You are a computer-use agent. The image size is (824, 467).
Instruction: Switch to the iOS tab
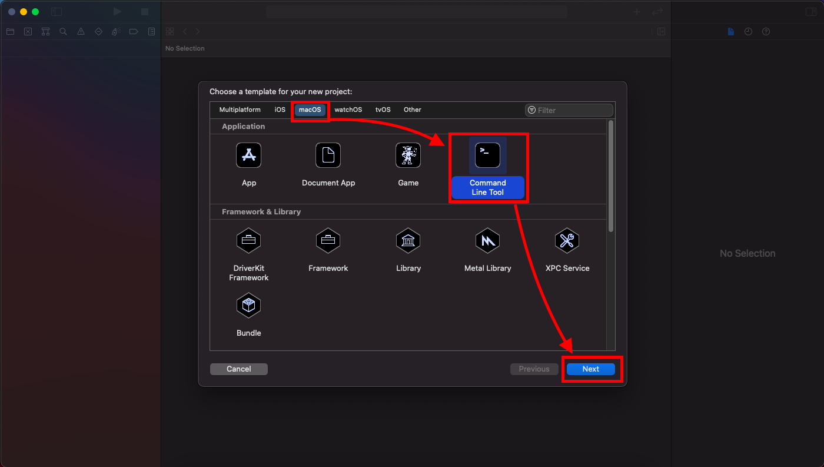[280, 110]
